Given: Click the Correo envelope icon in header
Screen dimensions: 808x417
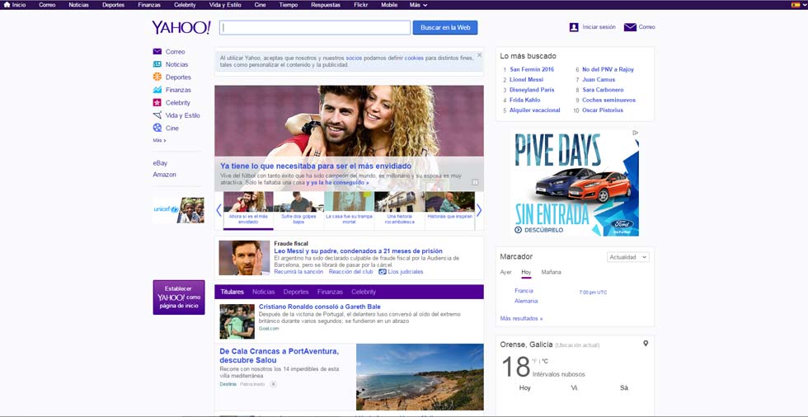Looking at the screenshot, I should pos(630,27).
